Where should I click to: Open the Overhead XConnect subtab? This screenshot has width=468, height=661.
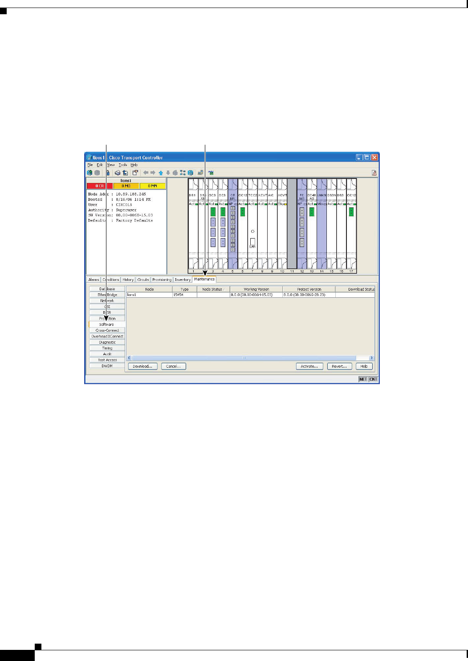[x=107, y=336]
